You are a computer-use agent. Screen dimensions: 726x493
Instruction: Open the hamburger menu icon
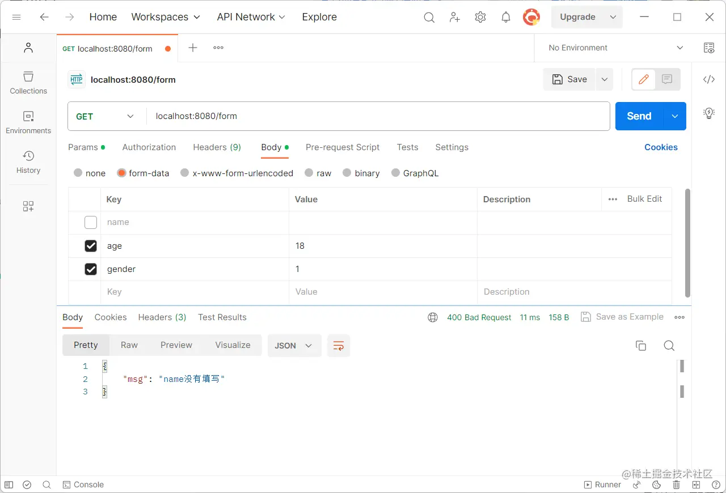pos(16,17)
